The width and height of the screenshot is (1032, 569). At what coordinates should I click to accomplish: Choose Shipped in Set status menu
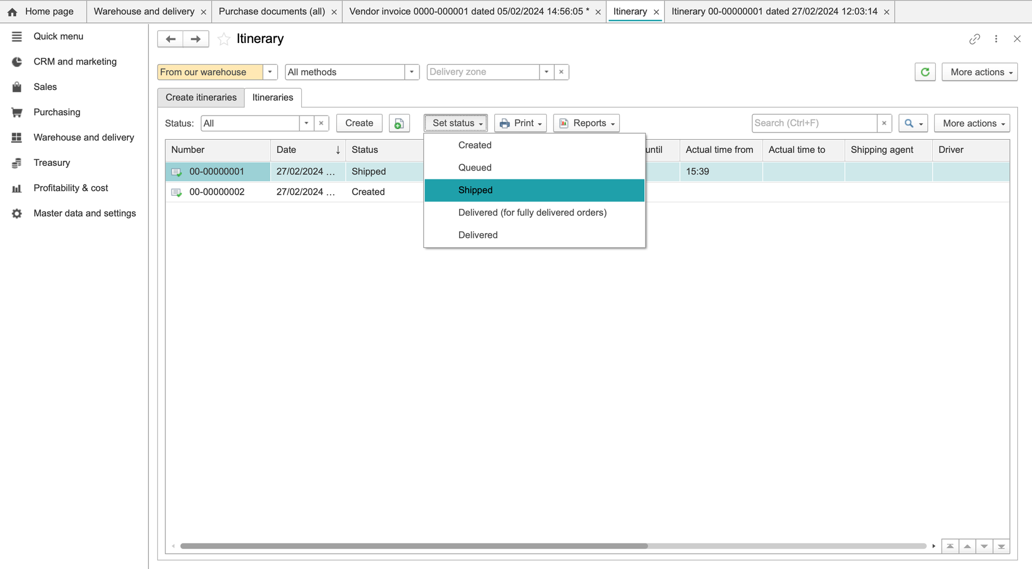[534, 190]
